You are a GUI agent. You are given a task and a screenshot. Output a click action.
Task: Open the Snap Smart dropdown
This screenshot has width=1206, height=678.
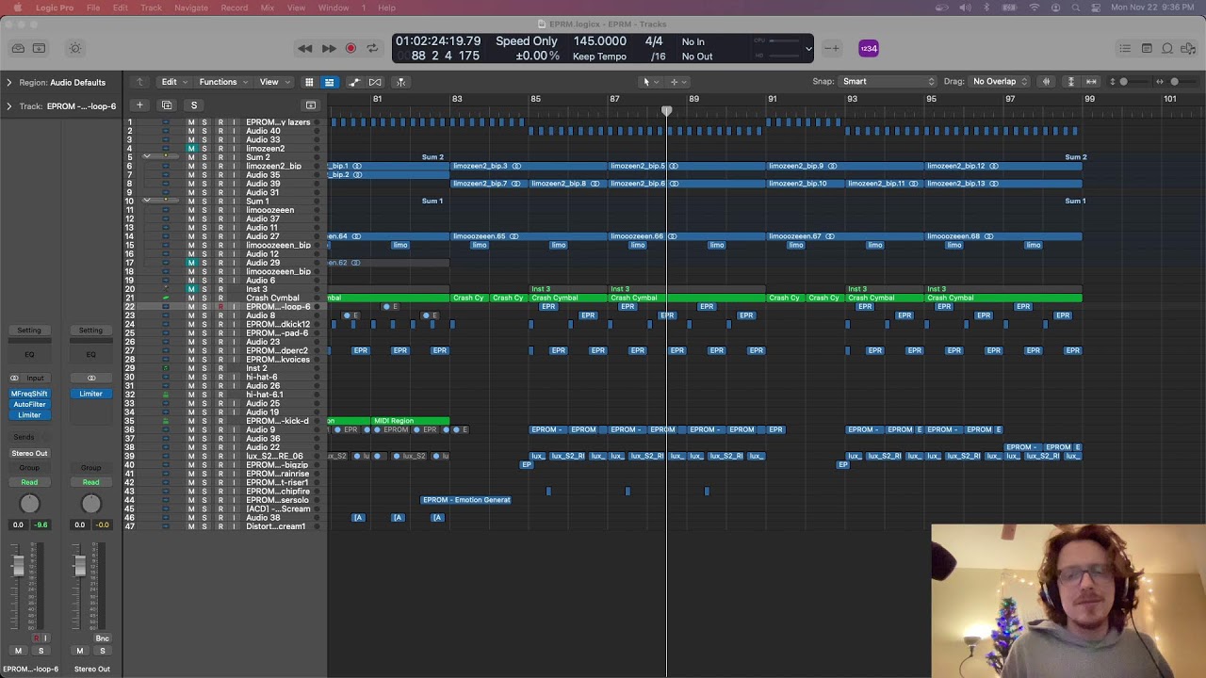click(x=888, y=82)
